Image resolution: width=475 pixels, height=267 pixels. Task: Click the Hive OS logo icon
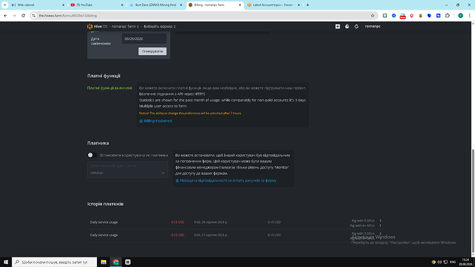(x=89, y=26)
